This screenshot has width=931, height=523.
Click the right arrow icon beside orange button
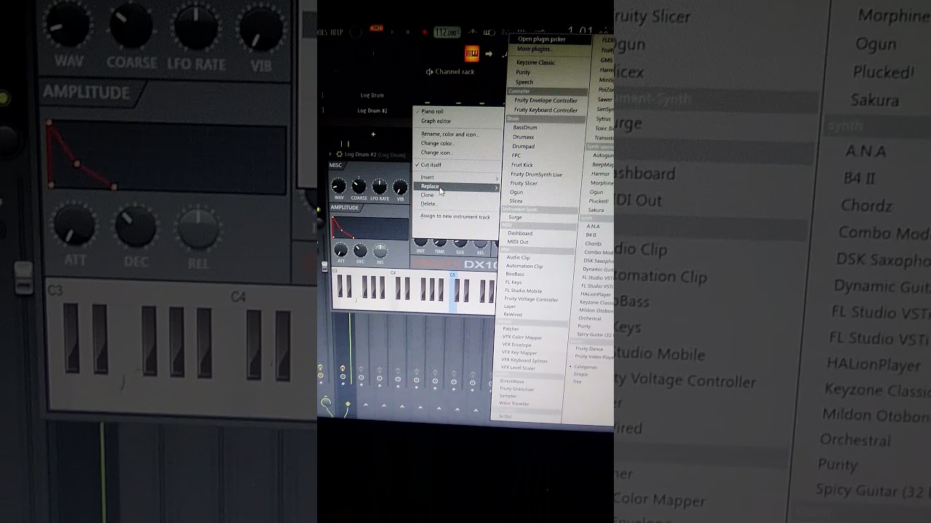[x=489, y=54]
